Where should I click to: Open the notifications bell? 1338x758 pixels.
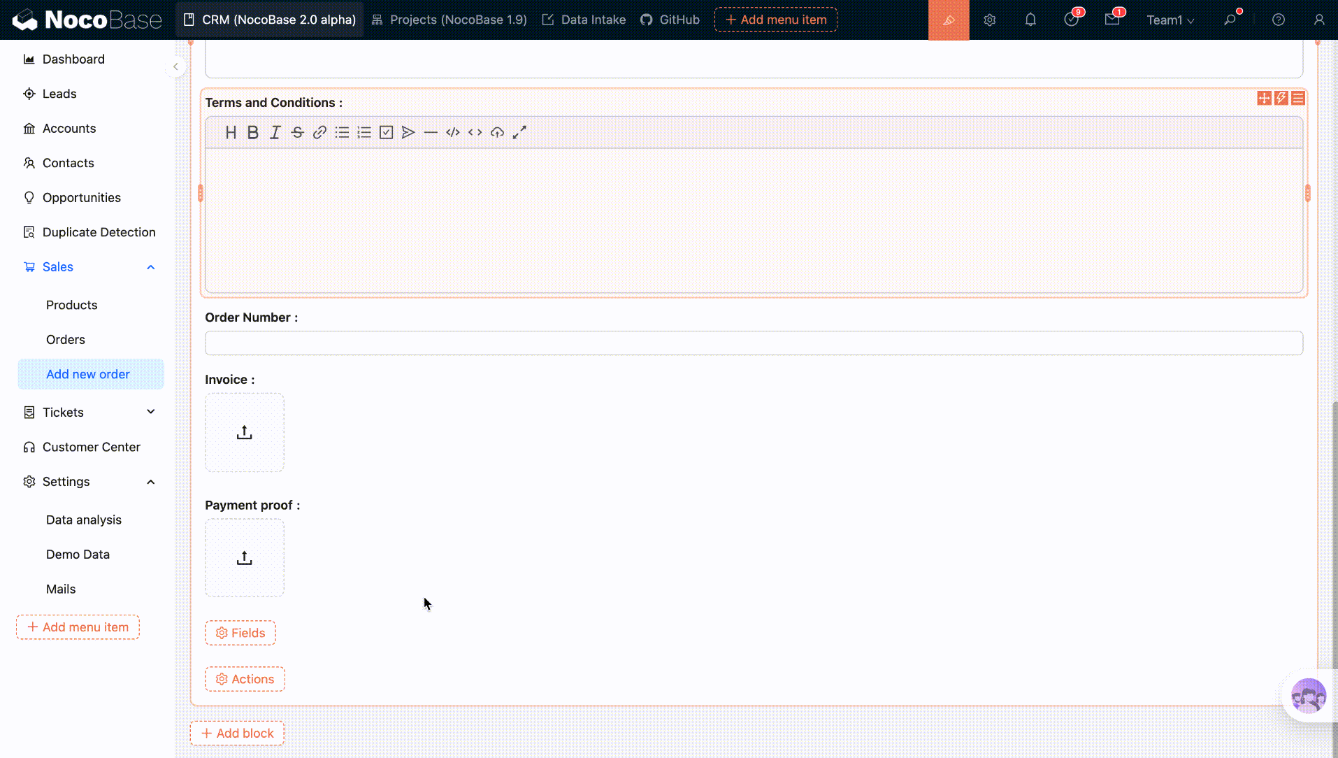[1030, 20]
